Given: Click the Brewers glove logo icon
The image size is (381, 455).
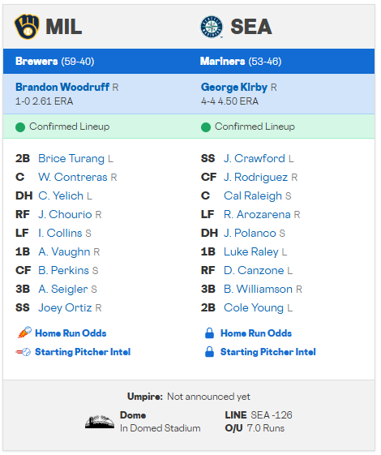Looking at the screenshot, I should [x=27, y=27].
